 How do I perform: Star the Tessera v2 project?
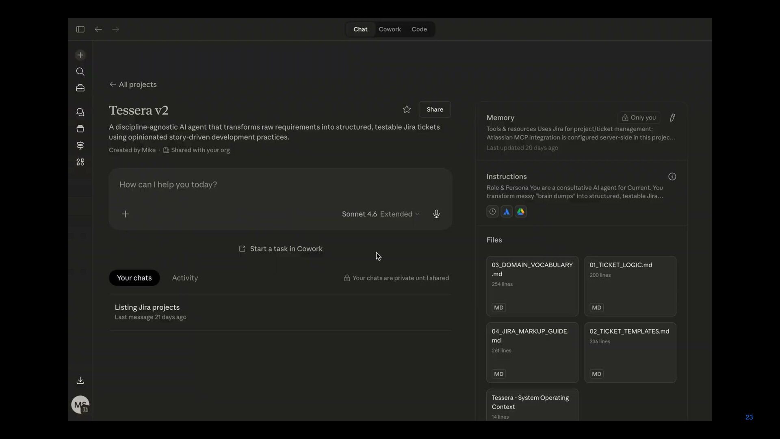[407, 109]
